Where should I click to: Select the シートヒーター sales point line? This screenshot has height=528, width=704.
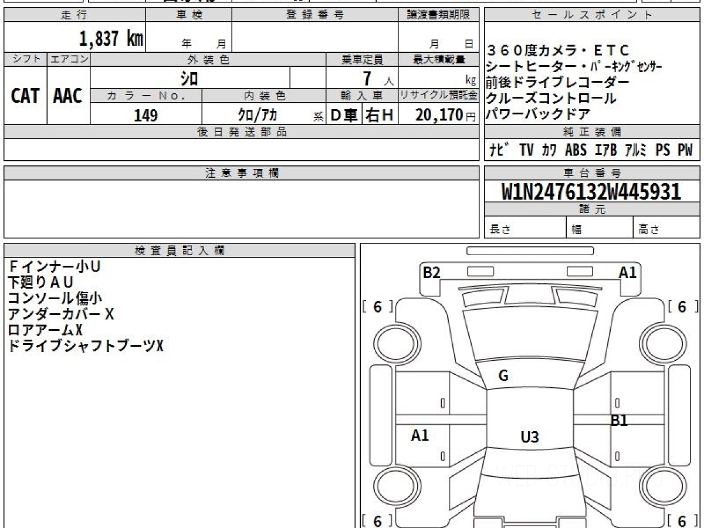tap(574, 66)
